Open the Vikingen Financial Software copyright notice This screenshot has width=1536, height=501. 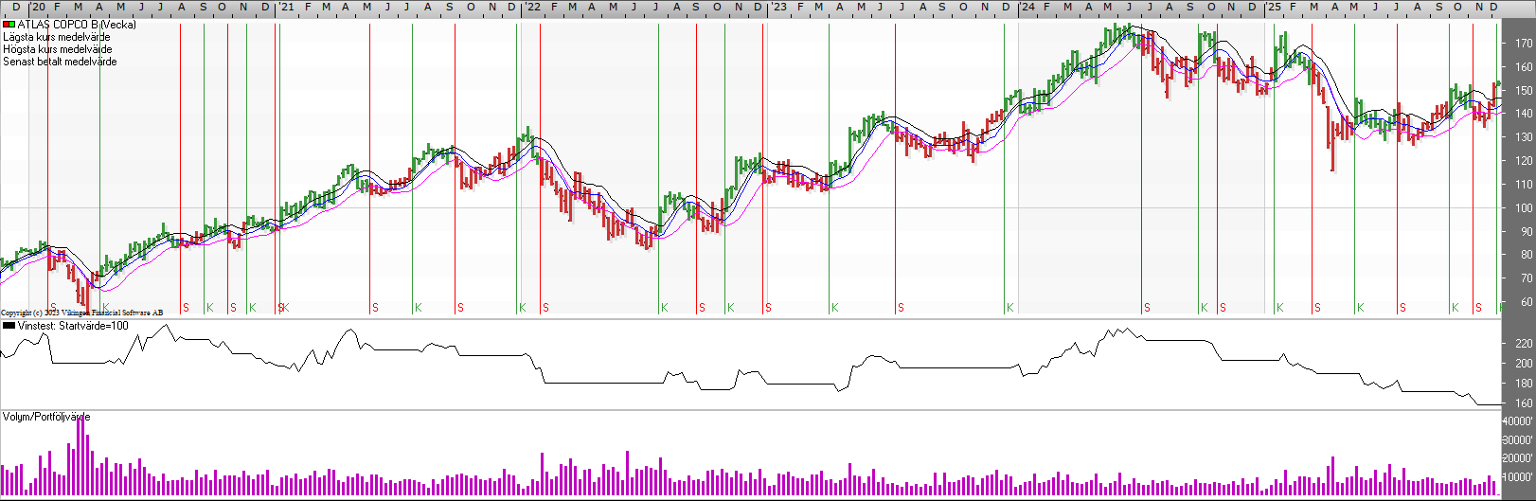pyautogui.click(x=81, y=313)
